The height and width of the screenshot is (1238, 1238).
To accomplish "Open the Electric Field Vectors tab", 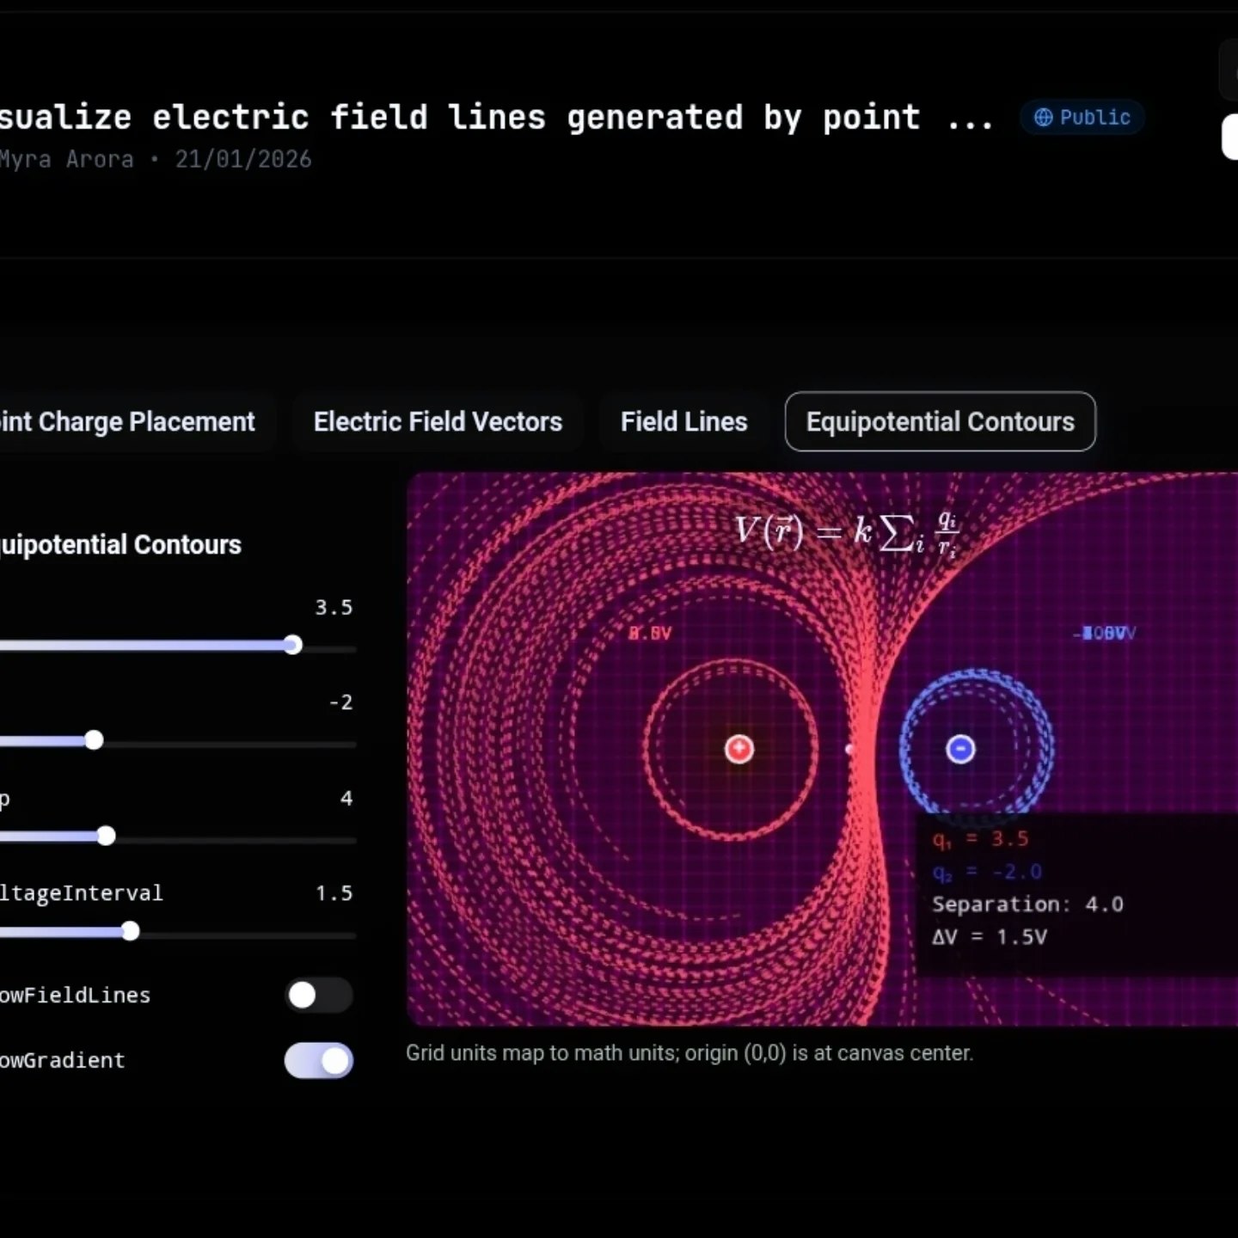I will 438,421.
